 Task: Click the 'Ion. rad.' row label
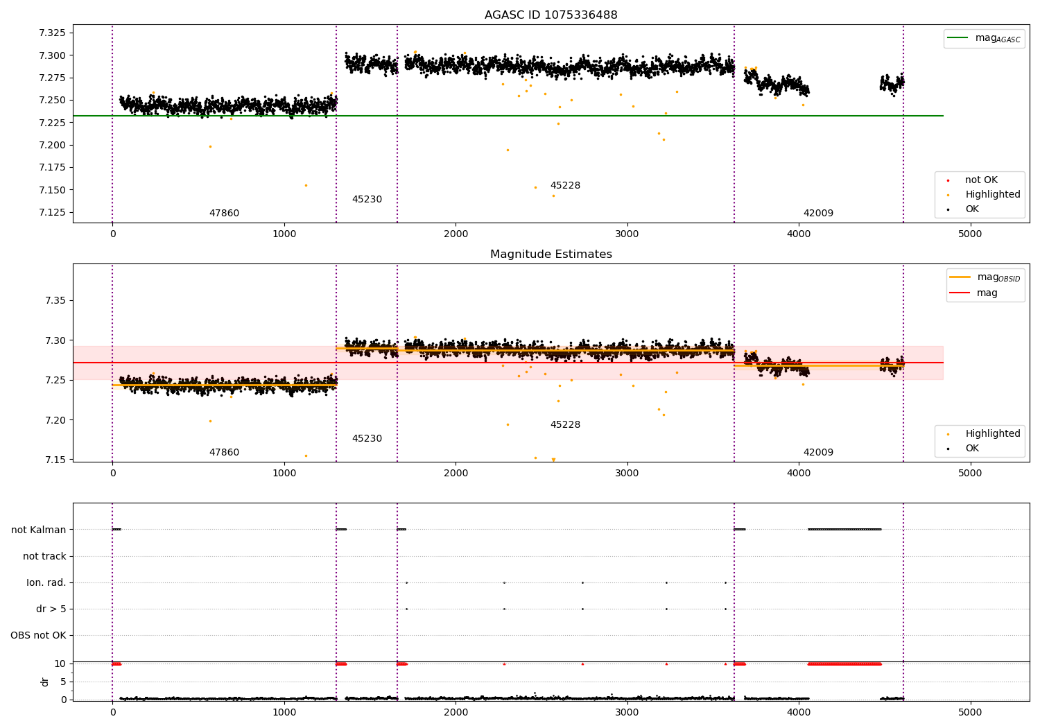click(x=46, y=583)
